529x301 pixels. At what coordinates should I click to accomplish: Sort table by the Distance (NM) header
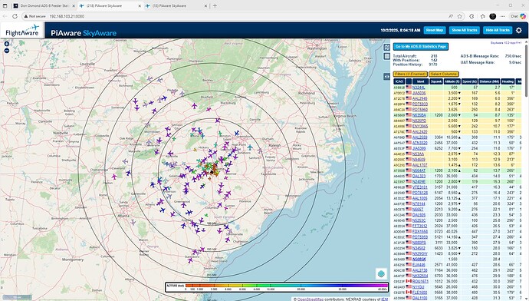(489, 81)
